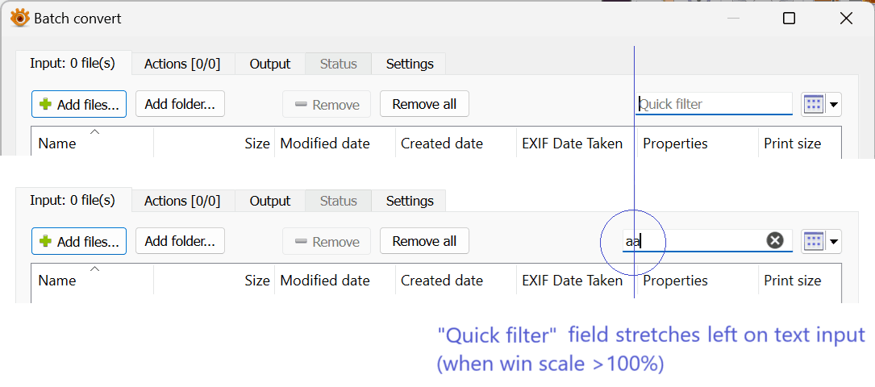The image size is (875, 387).
Task: Click the green plus Add files icon in lower panel
Action: (x=46, y=241)
